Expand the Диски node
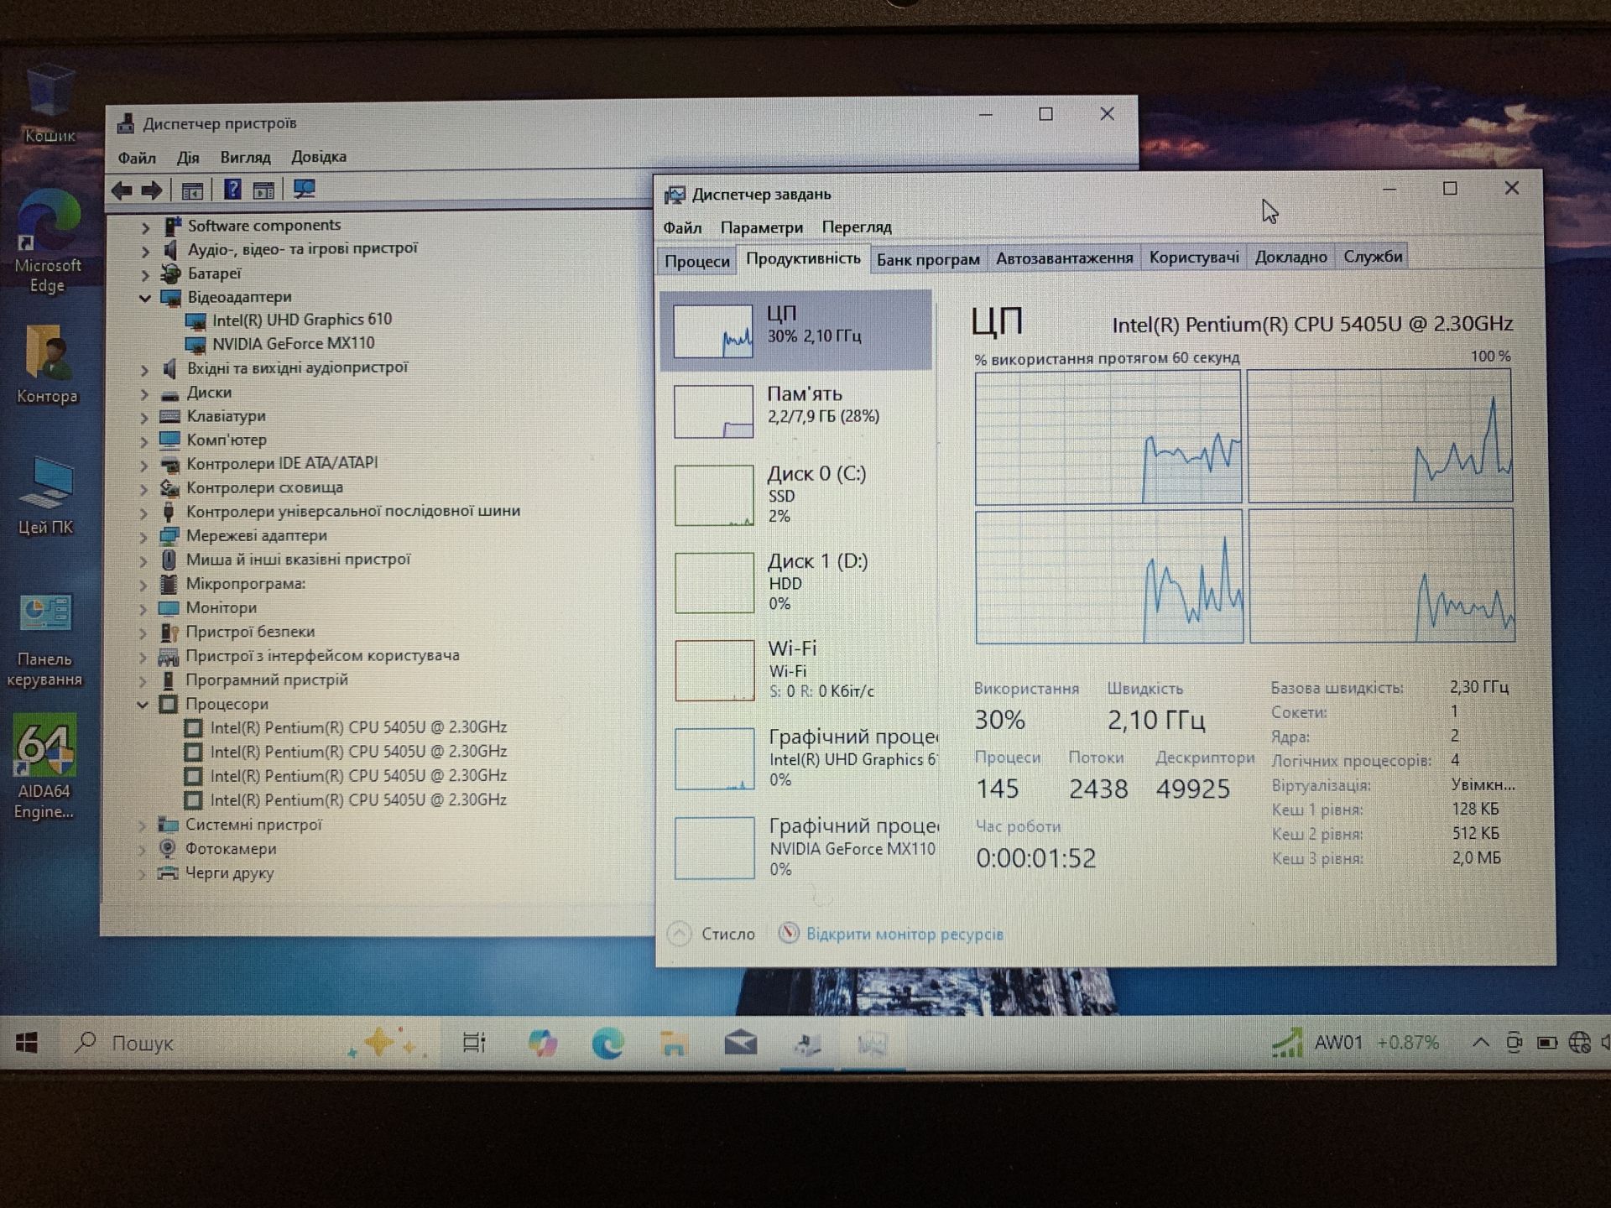The image size is (1611, 1208). (144, 393)
